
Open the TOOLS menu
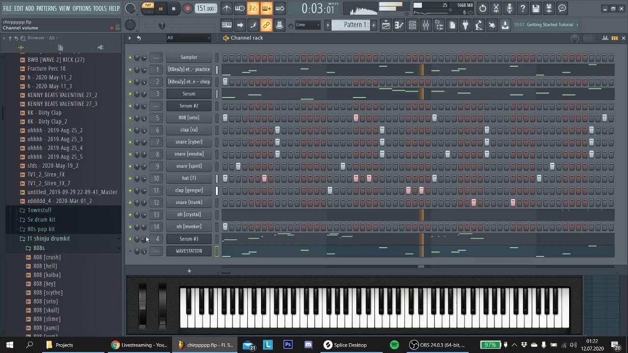tap(100, 8)
